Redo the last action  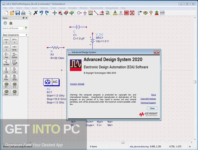[x=47, y=13]
